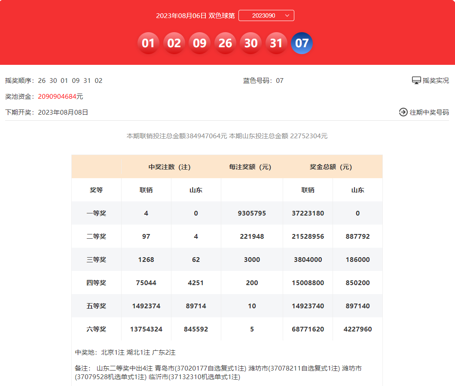This screenshot has height=386, width=455.
Task: Click red ball number 26
Action: point(225,43)
